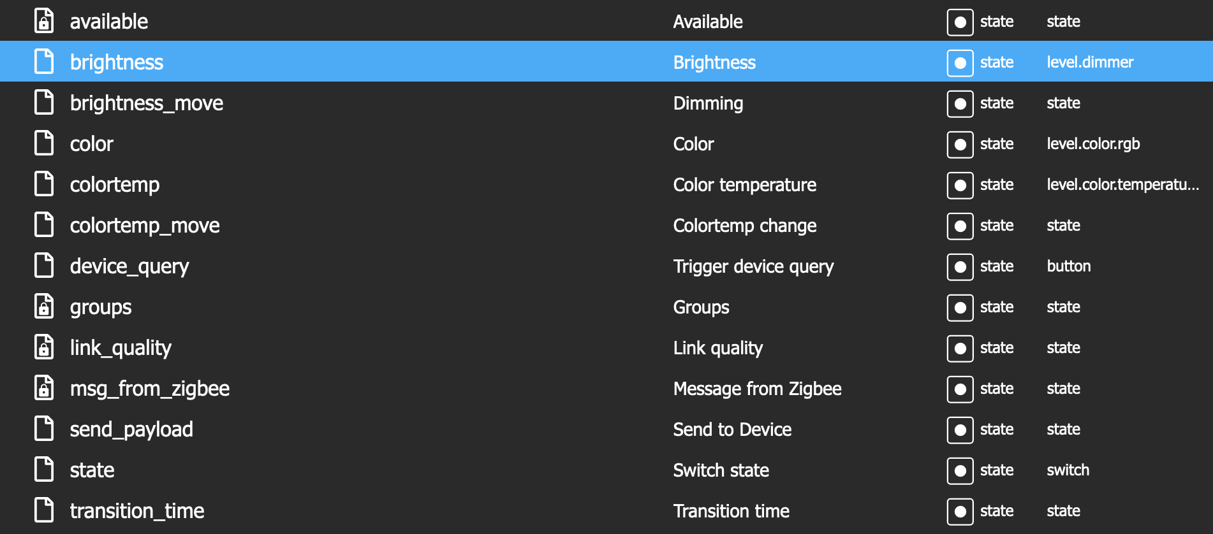Click the truncated level.color.temperatu... role
Viewport: 1213px width, 534px height.
1122,184
